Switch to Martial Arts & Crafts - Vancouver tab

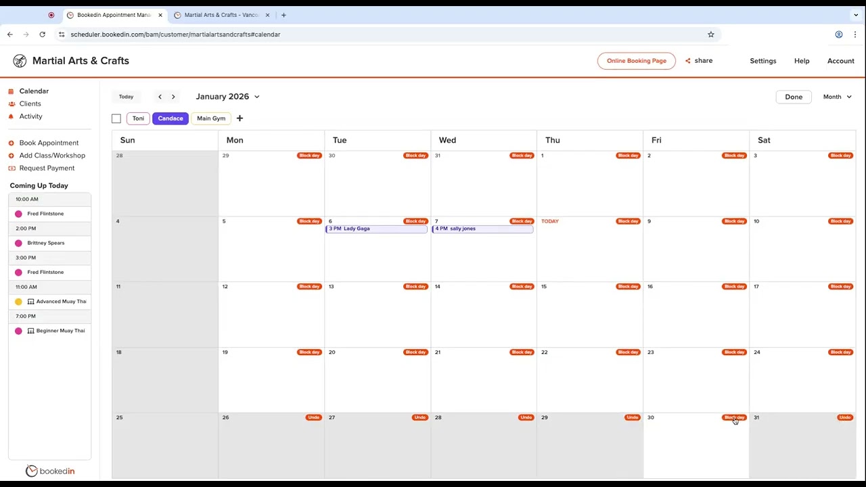point(222,15)
